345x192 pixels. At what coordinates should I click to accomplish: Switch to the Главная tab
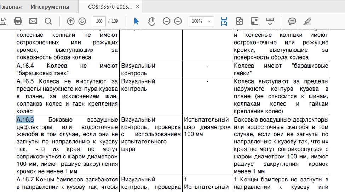click(x=11, y=7)
